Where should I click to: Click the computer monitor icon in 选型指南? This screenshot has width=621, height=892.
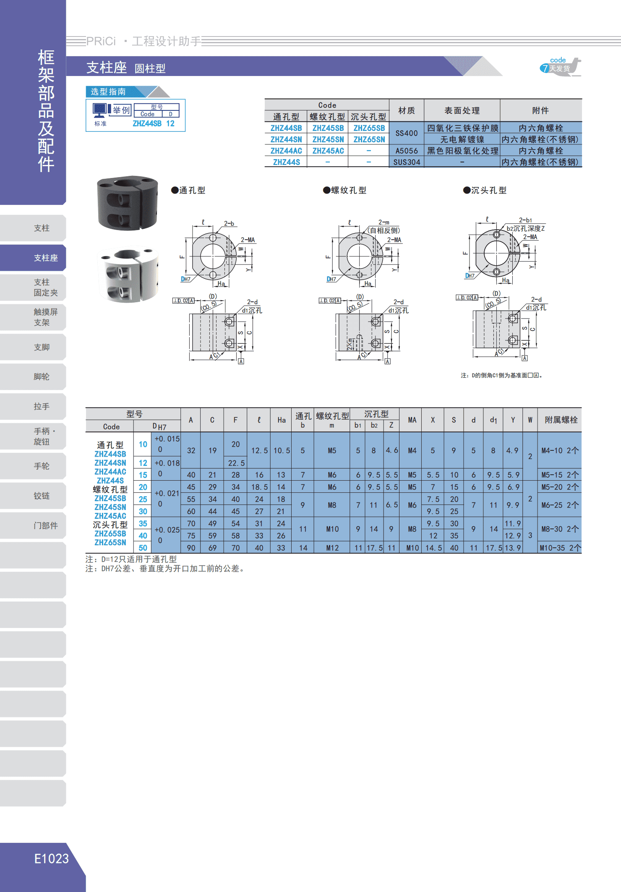(x=100, y=110)
